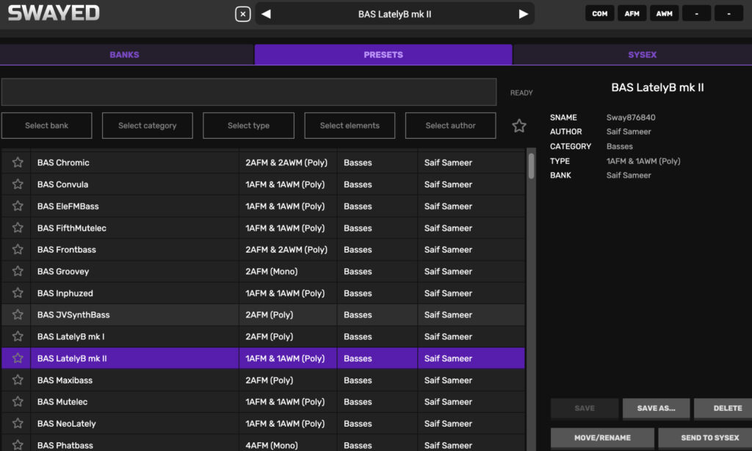Switch to the BANKS tab
The height and width of the screenshot is (451, 752).
point(124,55)
